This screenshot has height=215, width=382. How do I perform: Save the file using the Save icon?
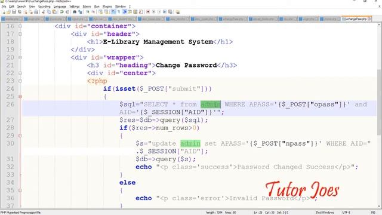click(14, 12)
